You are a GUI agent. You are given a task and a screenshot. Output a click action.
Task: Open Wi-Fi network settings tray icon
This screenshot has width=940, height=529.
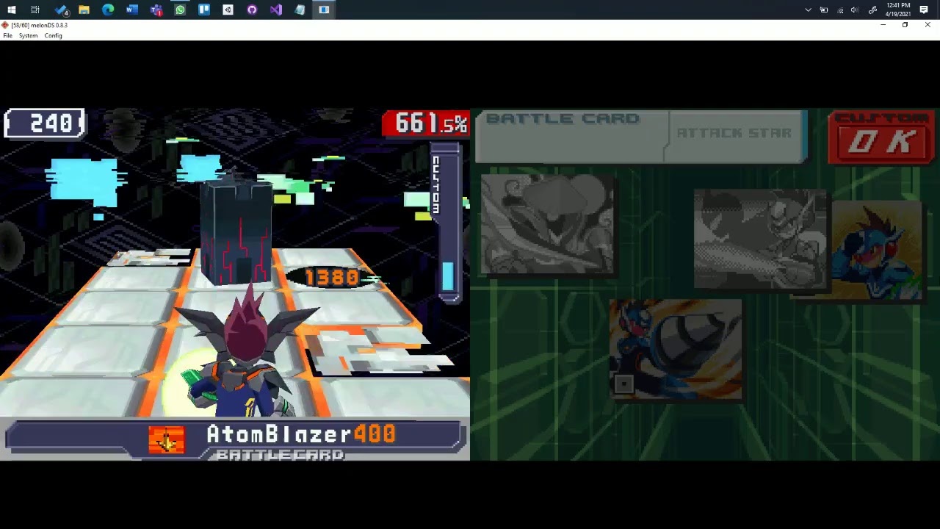tap(840, 10)
